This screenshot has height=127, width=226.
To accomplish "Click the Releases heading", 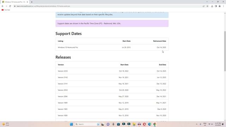I will point(63,57).
